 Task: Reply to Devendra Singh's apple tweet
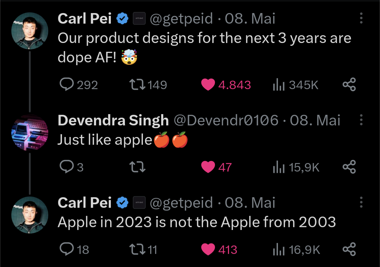tap(66, 167)
